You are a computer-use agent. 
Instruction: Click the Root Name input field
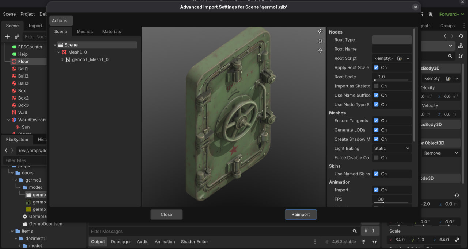coord(392,49)
